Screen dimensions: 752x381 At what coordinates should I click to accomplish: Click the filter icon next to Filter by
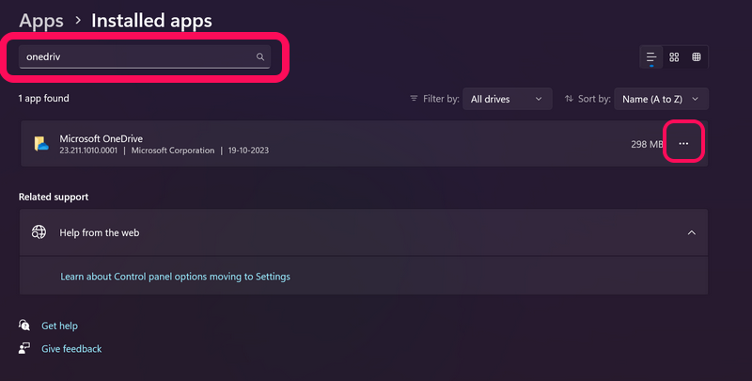(415, 99)
